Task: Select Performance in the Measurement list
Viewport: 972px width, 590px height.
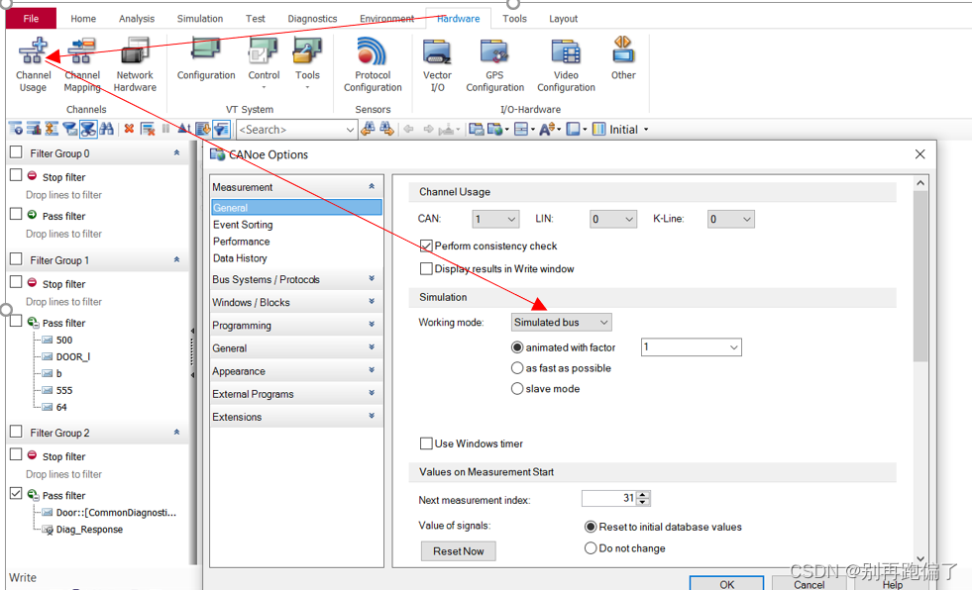Action: point(241,242)
